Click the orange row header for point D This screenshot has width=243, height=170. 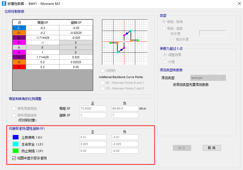coord(19,62)
